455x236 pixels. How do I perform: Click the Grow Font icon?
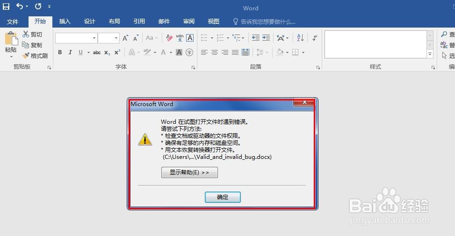pyautogui.click(x=125, y=38)
